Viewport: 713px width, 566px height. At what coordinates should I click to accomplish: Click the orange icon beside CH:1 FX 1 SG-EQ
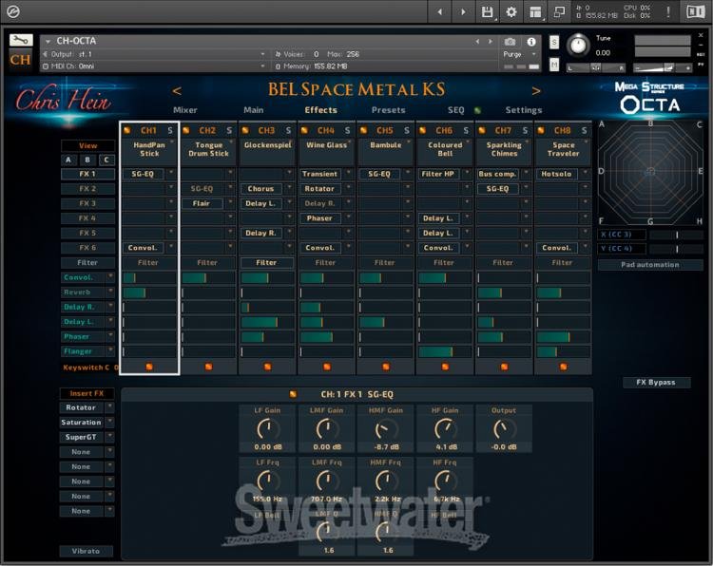[x=293, y=394]
